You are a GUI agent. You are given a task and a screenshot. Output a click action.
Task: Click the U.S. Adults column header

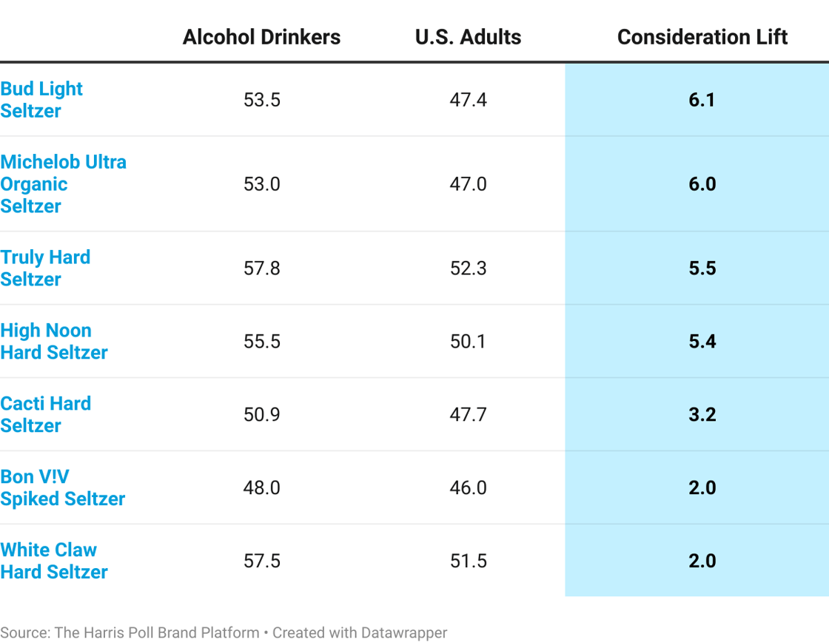tap(468, 37)
